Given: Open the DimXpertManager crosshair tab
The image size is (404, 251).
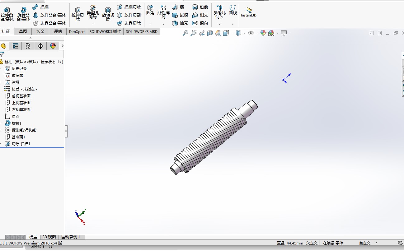Looking at the screenshot, I should click(40, 46).
